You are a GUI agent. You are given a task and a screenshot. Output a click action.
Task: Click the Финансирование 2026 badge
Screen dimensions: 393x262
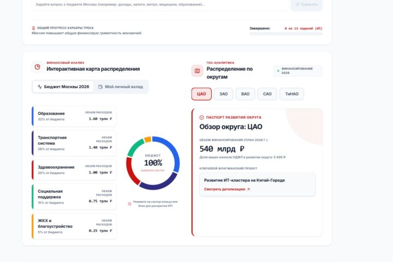[x=298, y=71]
